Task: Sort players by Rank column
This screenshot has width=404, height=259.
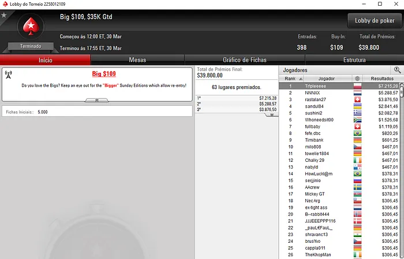Action: tap(291, 79)
